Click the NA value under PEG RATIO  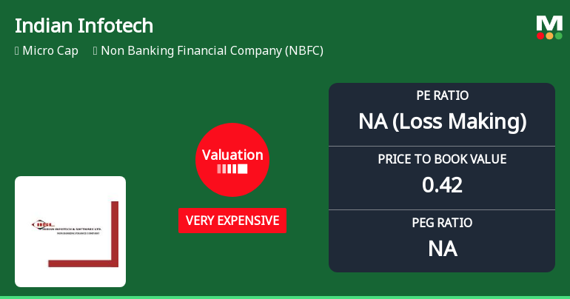click(x=442, y=248)
